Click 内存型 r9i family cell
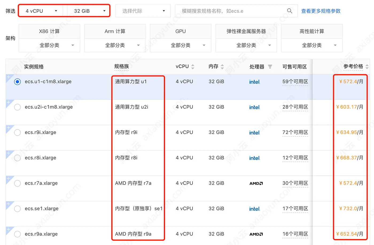 (x=126, y=132)
